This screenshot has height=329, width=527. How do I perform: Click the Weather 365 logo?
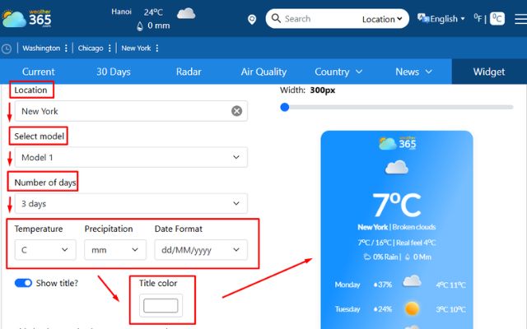(x=27, y=18)
